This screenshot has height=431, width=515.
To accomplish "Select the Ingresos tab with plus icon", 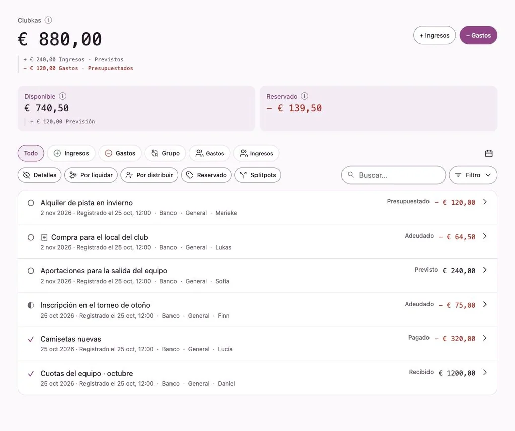I will point(71,153).
